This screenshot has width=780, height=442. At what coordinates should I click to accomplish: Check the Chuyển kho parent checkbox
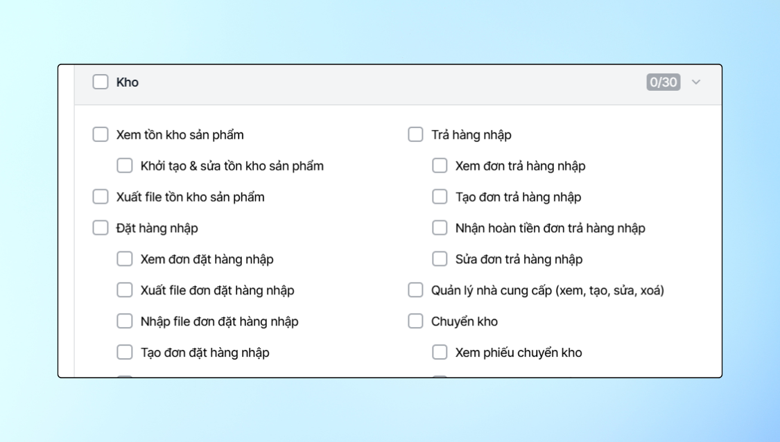[415, 321]
